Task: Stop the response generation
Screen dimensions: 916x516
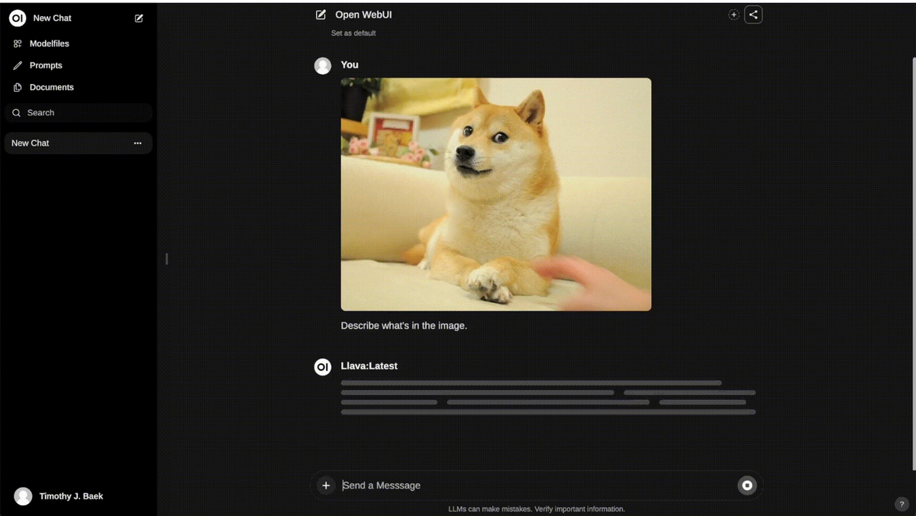Action: tap(747, 485)
